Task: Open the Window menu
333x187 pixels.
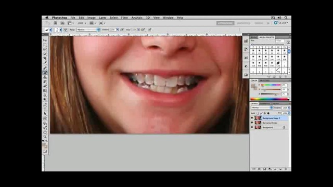Action: pyautogui.click(x=168, y=18)
